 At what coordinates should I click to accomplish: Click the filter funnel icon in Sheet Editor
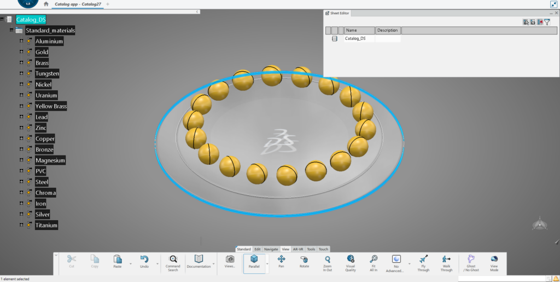click(547, 22)
